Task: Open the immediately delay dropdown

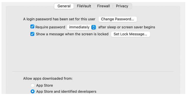Action: (x=82, y=27)
